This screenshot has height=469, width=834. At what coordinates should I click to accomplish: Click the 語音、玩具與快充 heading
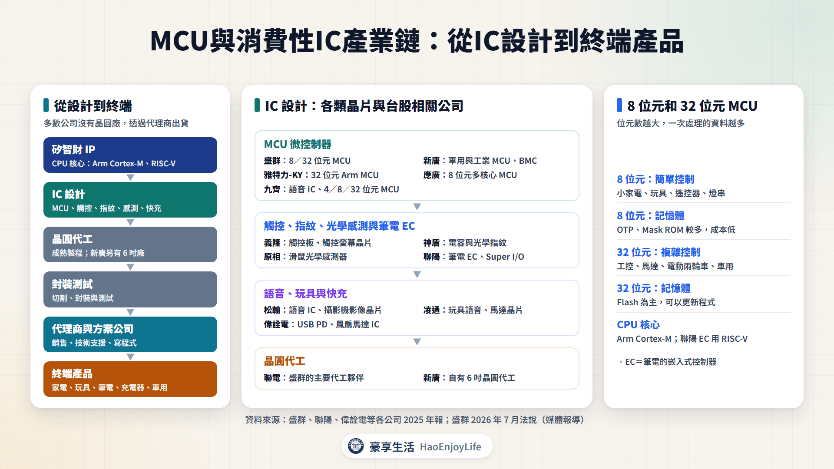pos(305,294)
